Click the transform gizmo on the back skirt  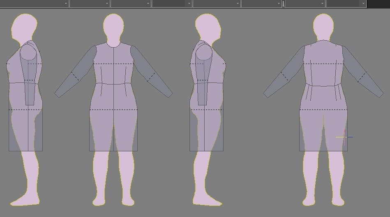[344, 137]
